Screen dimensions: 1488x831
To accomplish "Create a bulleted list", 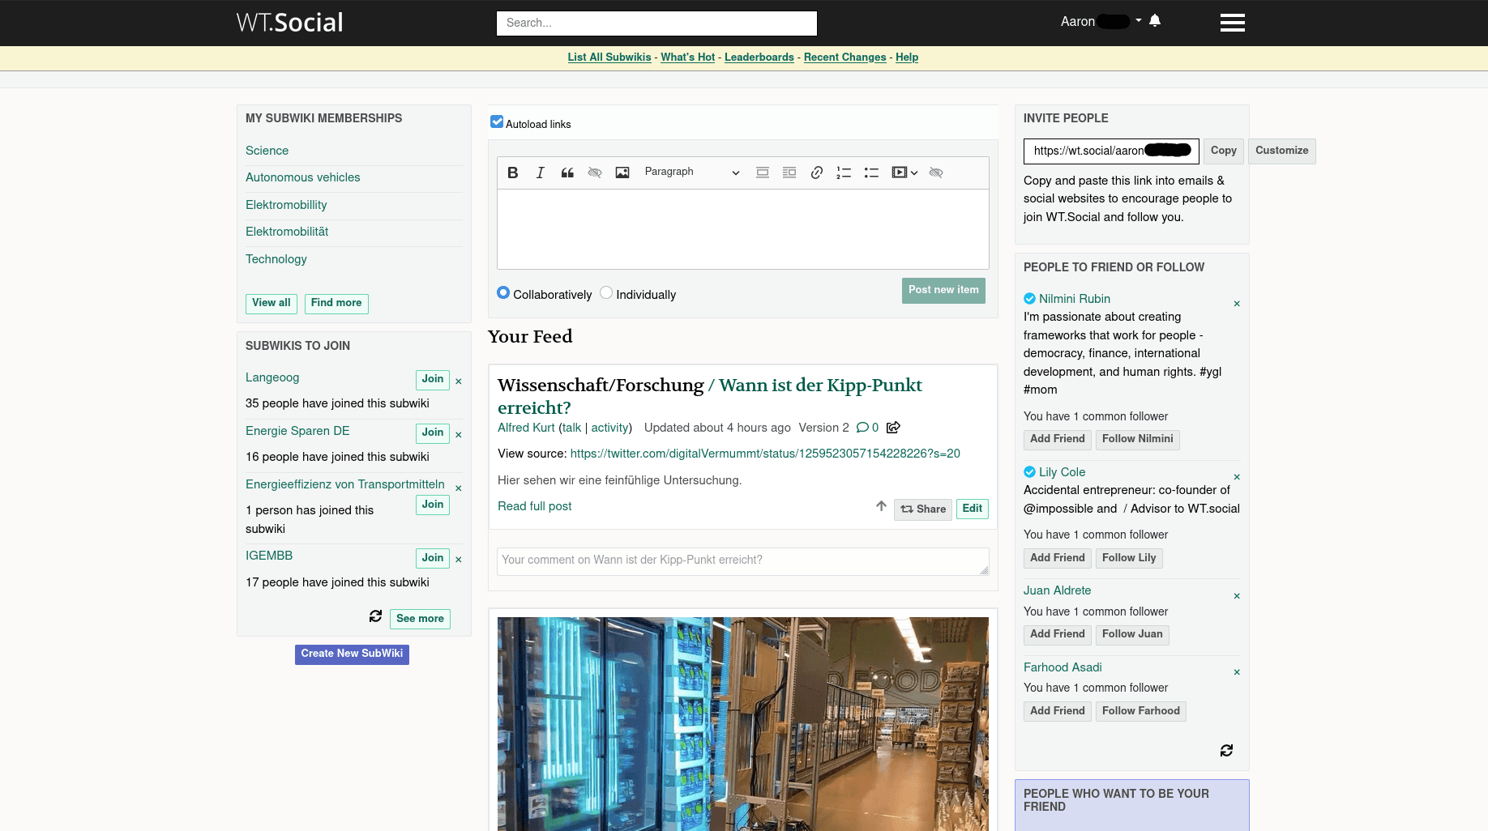I will pyautogui.click(x=871, y=173).
